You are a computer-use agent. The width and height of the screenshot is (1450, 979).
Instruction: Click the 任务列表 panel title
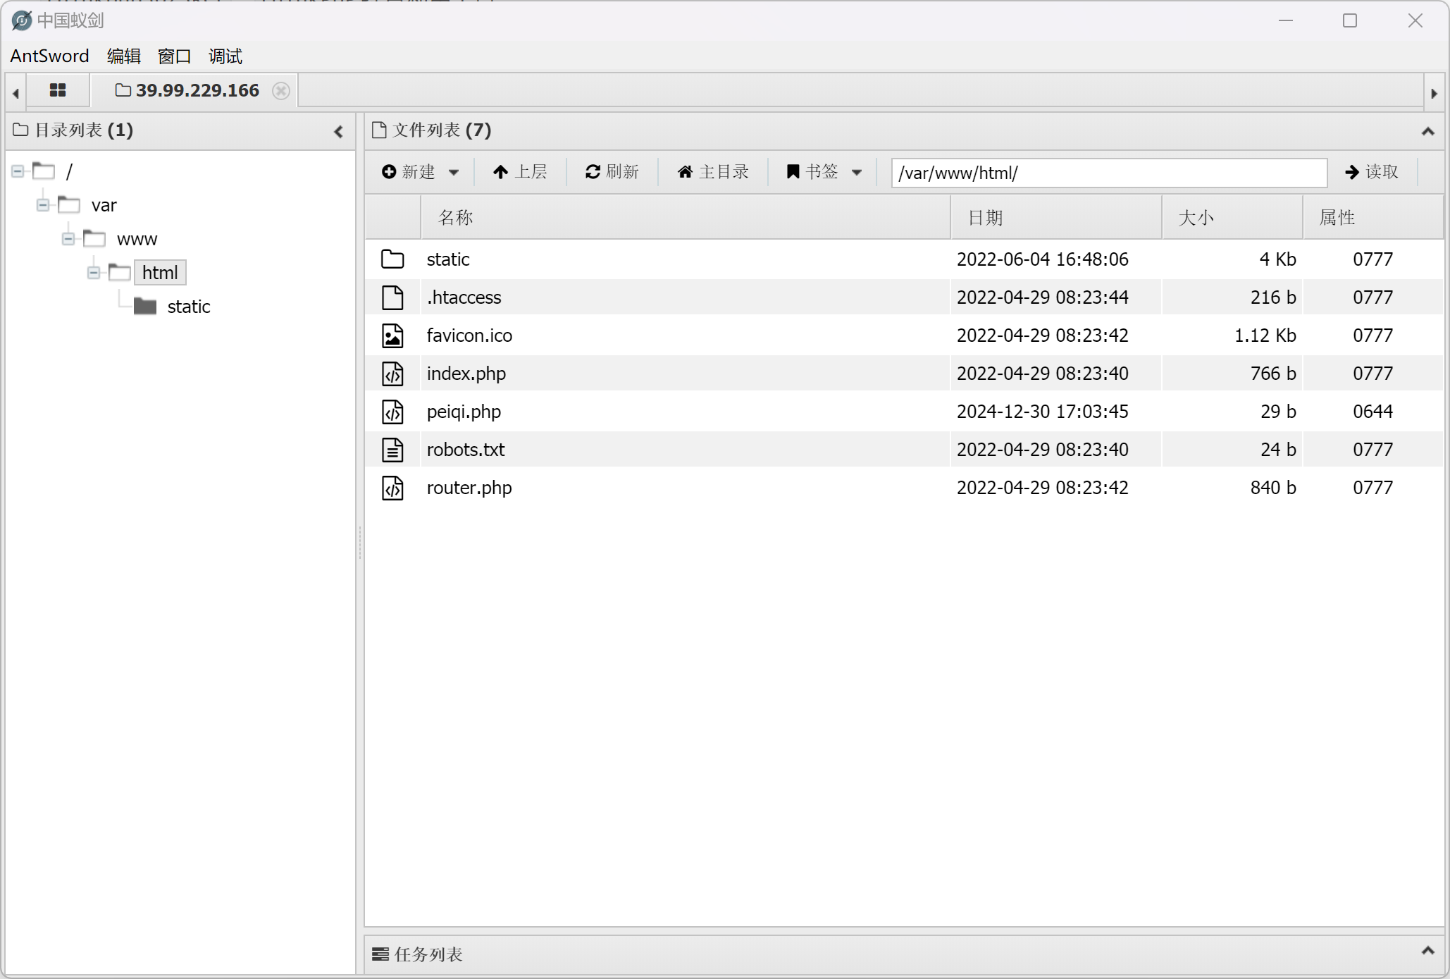pos(428,954)
